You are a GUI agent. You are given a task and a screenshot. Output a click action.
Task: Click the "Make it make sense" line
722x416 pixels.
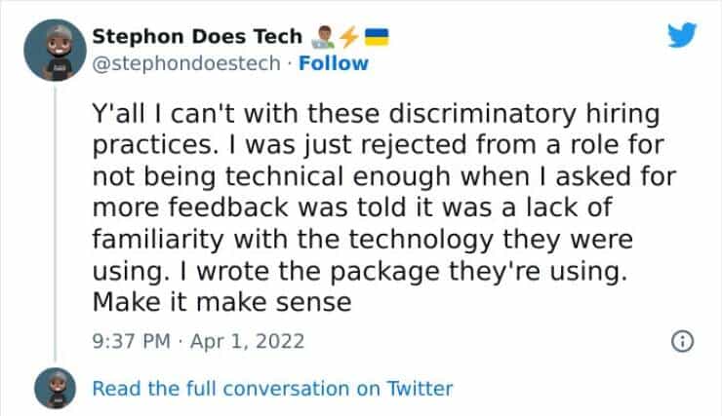click(221, 302)
